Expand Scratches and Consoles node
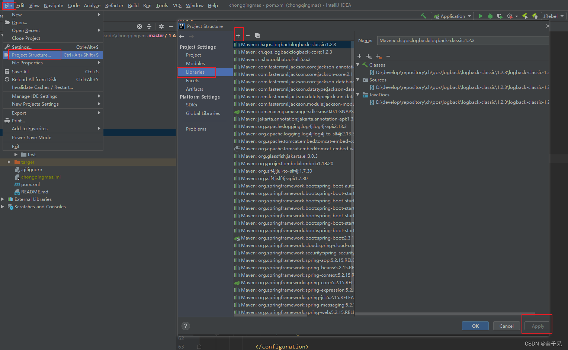568x350 pixels. coord(3,207)
